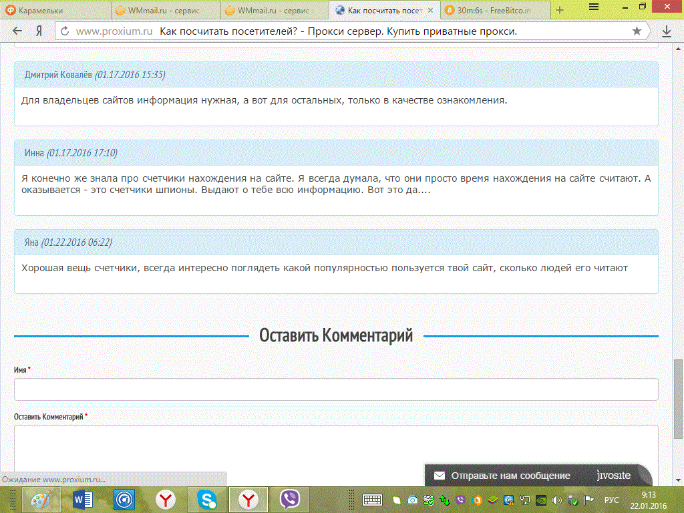Reload the page with the refresh icon
The width and height of the screenshot is (684, 513).
click(x=65, y=31)
